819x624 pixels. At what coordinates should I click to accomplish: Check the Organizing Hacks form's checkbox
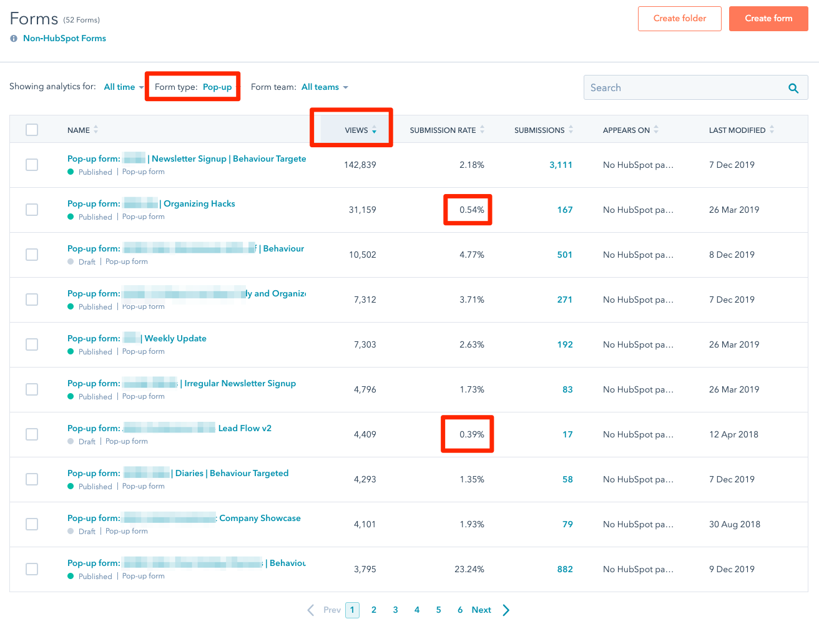(32, 210)
